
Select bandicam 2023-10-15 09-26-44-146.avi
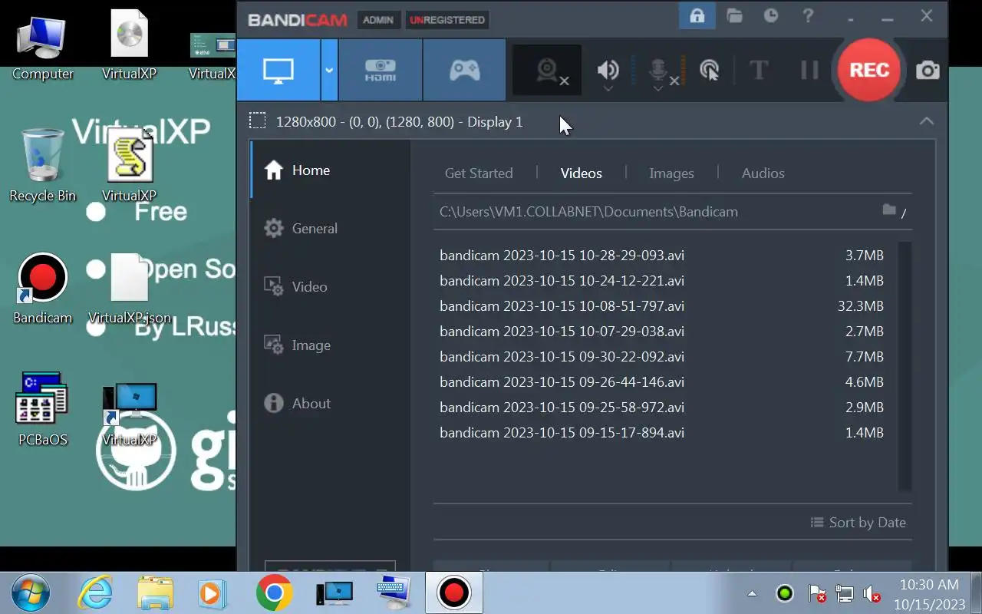pyautogui.click(x=661, y=382)
